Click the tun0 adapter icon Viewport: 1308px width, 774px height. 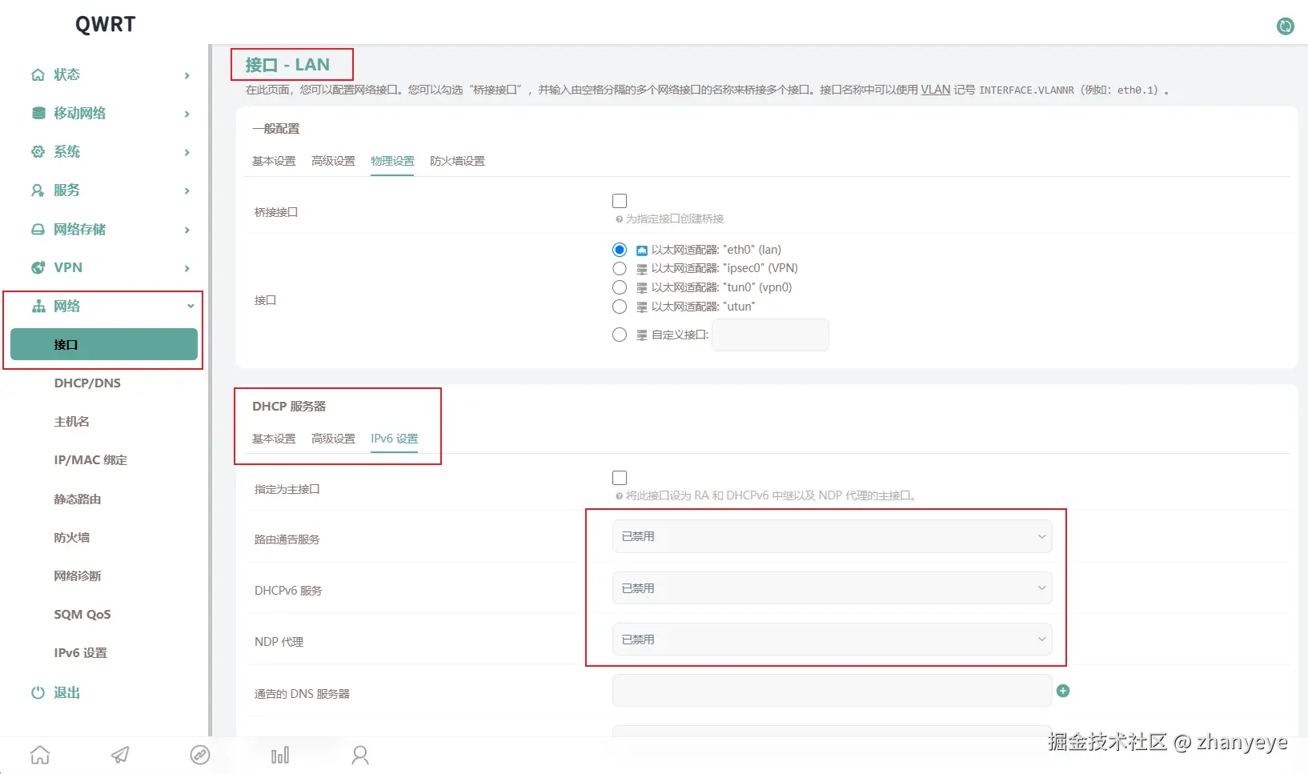tap(642, 288)
